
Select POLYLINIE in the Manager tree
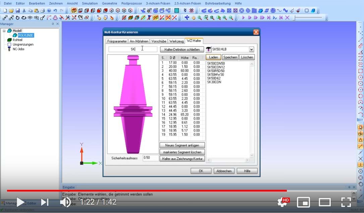(x=25, y=35)
